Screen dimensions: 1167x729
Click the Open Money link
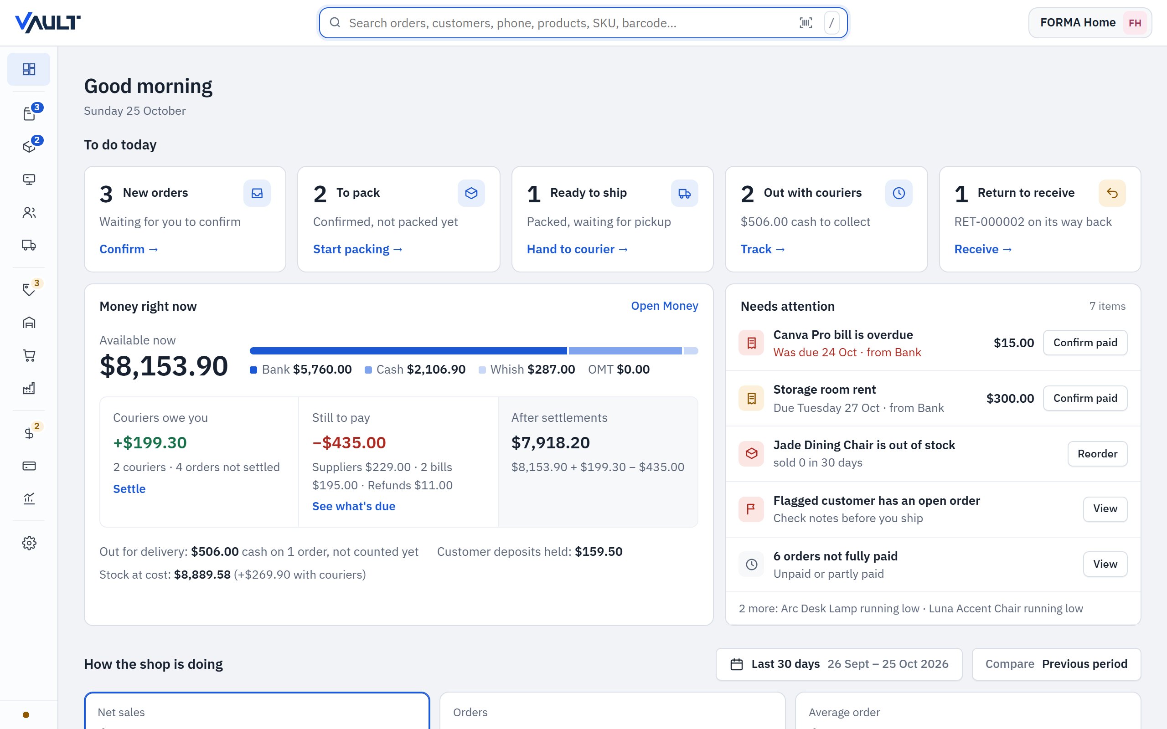click(665, 306)
